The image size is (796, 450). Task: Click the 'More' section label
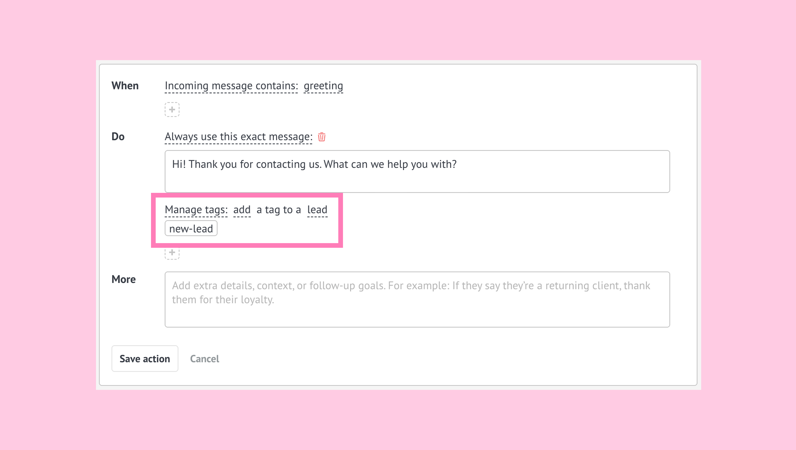123,279
